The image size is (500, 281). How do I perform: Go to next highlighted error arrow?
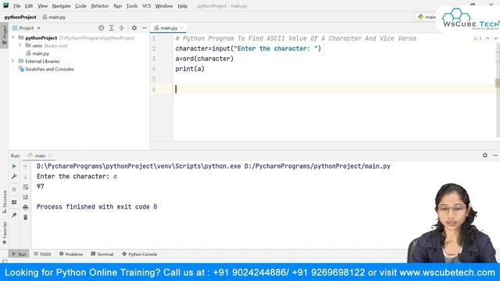(x=495, y=38)
